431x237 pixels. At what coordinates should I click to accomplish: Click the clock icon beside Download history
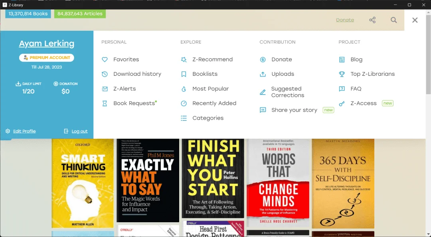point(105,74)
